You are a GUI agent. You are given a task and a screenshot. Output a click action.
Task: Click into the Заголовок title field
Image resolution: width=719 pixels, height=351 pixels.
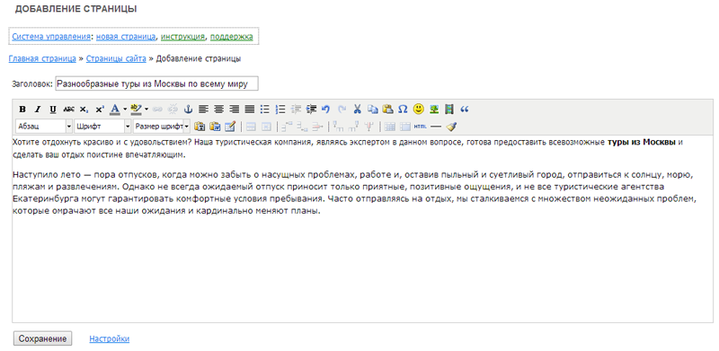tap(156, 83)
